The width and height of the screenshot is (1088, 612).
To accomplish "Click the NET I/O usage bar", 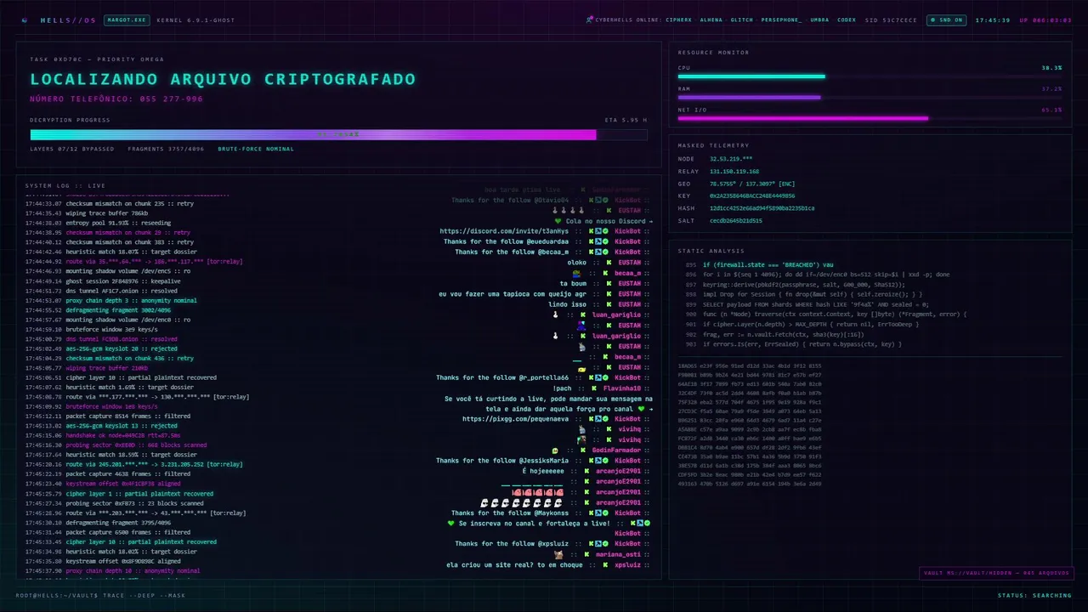I will 870,118.
